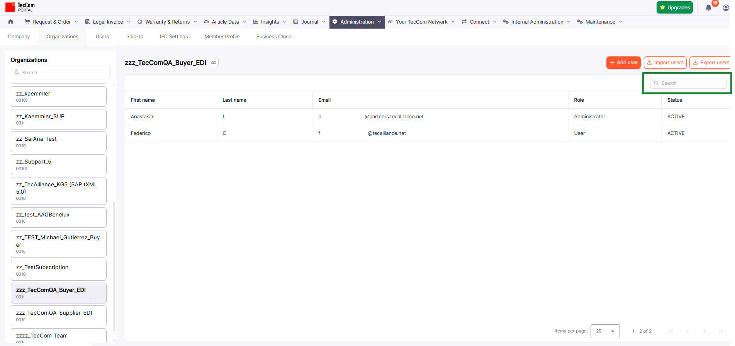Image resolution: width=735 pixels, height=346 pixels.
Task: Open items per page dropdown
Action: [x=605, y=331]
